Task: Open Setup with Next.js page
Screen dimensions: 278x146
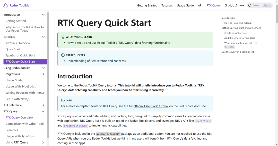Action: point(18,99)
